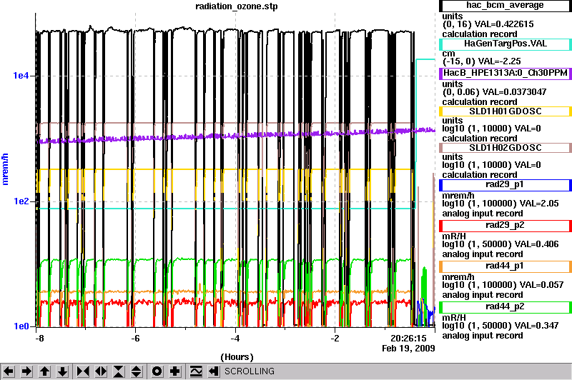Select the rad29_p1 legend entry

(505, 185)
